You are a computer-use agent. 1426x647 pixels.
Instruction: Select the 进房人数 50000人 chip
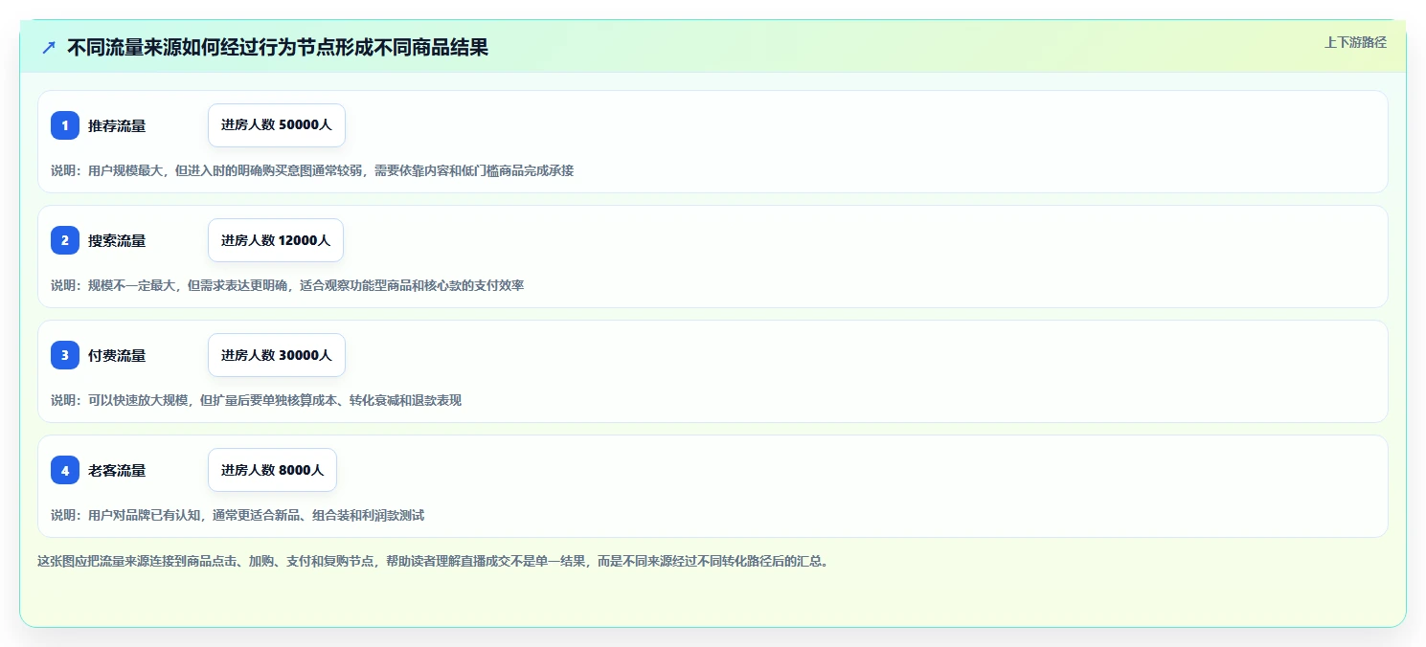tap(277, 125)
